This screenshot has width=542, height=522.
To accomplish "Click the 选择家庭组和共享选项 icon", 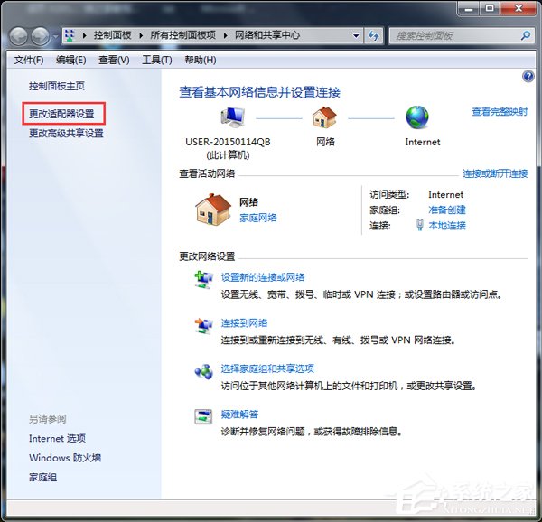I will coord(203,371).
